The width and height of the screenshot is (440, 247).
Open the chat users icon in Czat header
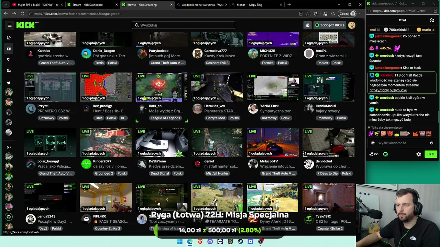tap(432, 20)
